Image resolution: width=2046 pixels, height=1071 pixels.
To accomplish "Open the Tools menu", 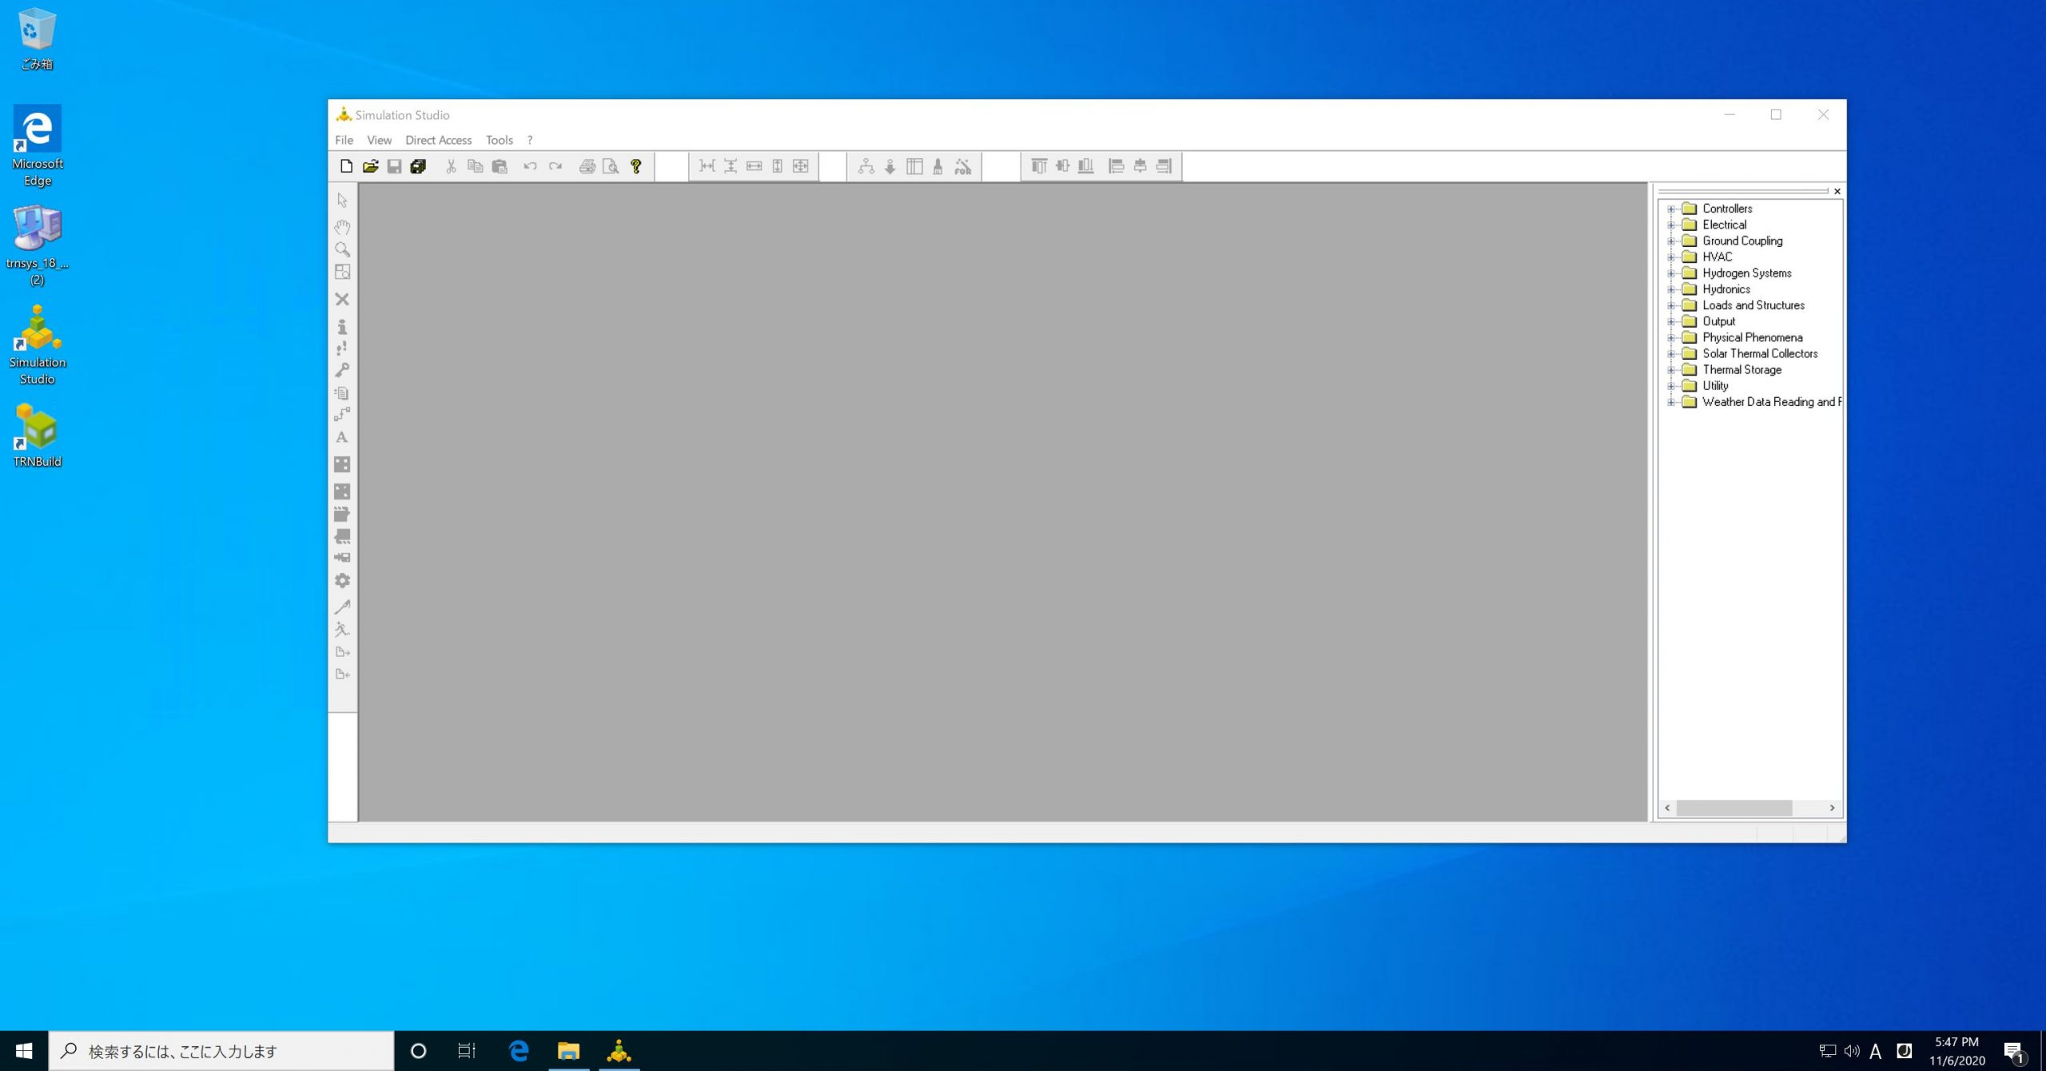I will click(x=500, y=140).
